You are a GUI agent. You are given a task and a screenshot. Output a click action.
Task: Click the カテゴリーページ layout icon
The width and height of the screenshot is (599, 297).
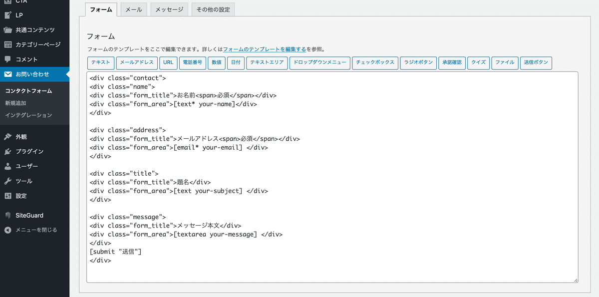[x=8, y=45]
